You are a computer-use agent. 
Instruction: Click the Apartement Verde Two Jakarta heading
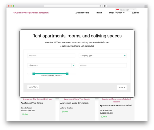tap(74, 103)
